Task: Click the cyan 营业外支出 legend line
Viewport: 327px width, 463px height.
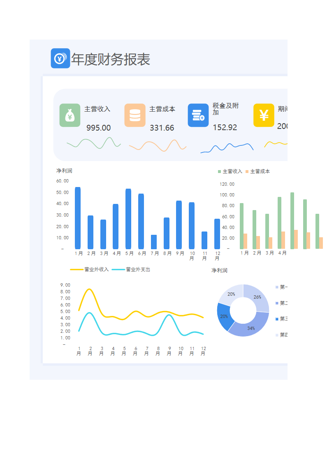Action: (x=118, y=269)
